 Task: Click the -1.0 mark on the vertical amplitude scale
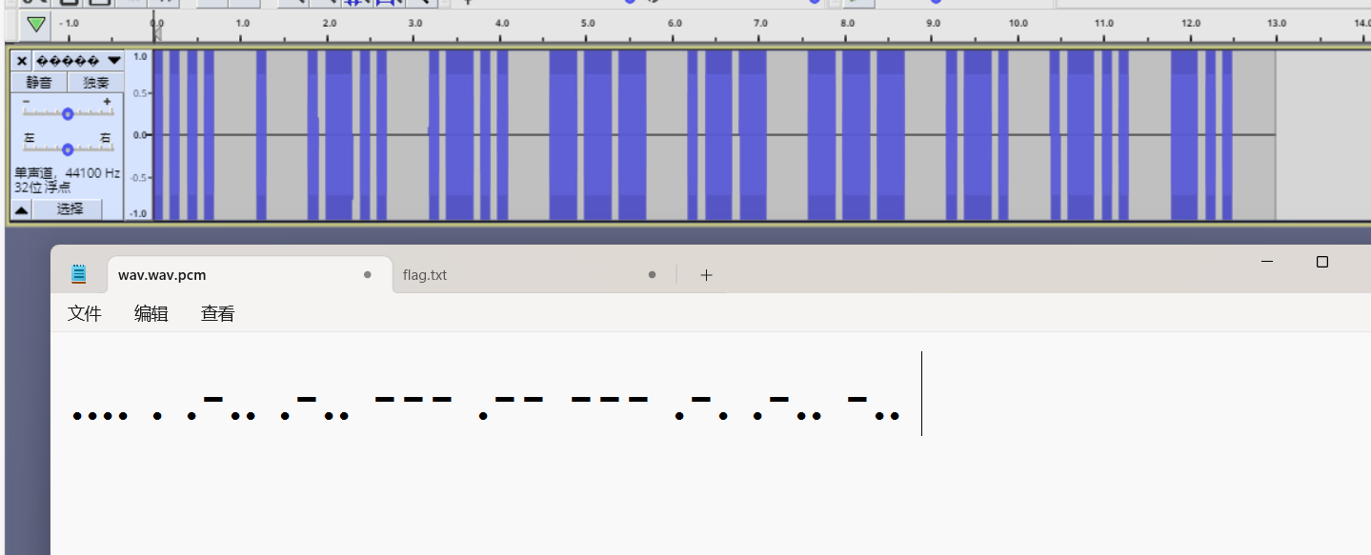point(139,213)
